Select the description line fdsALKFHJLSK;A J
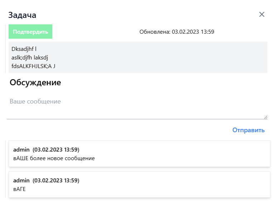274x206 pixels. pos(33,66)
